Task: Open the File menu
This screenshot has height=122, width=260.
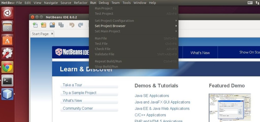Action: [x=19, y=3]
